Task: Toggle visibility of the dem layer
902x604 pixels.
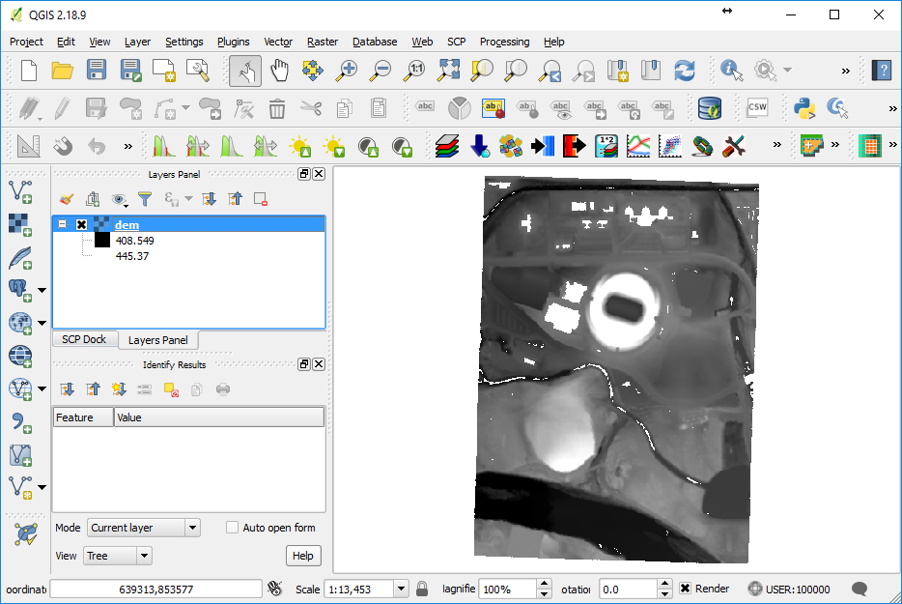Action: pos(79,224)
